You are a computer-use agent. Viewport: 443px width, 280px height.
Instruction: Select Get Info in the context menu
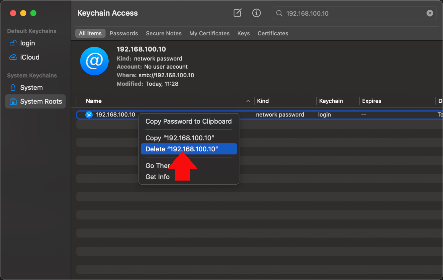(x=157, y=177)
